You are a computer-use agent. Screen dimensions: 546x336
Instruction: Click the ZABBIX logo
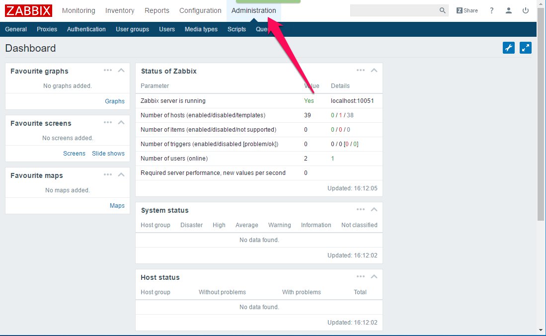pos(28,10)
